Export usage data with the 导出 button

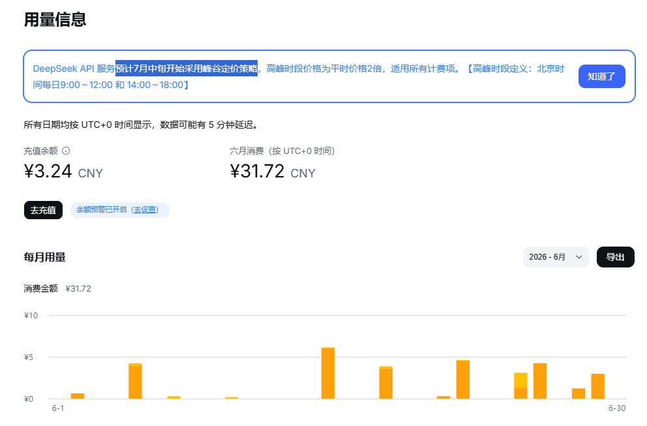tap(615, 257)
